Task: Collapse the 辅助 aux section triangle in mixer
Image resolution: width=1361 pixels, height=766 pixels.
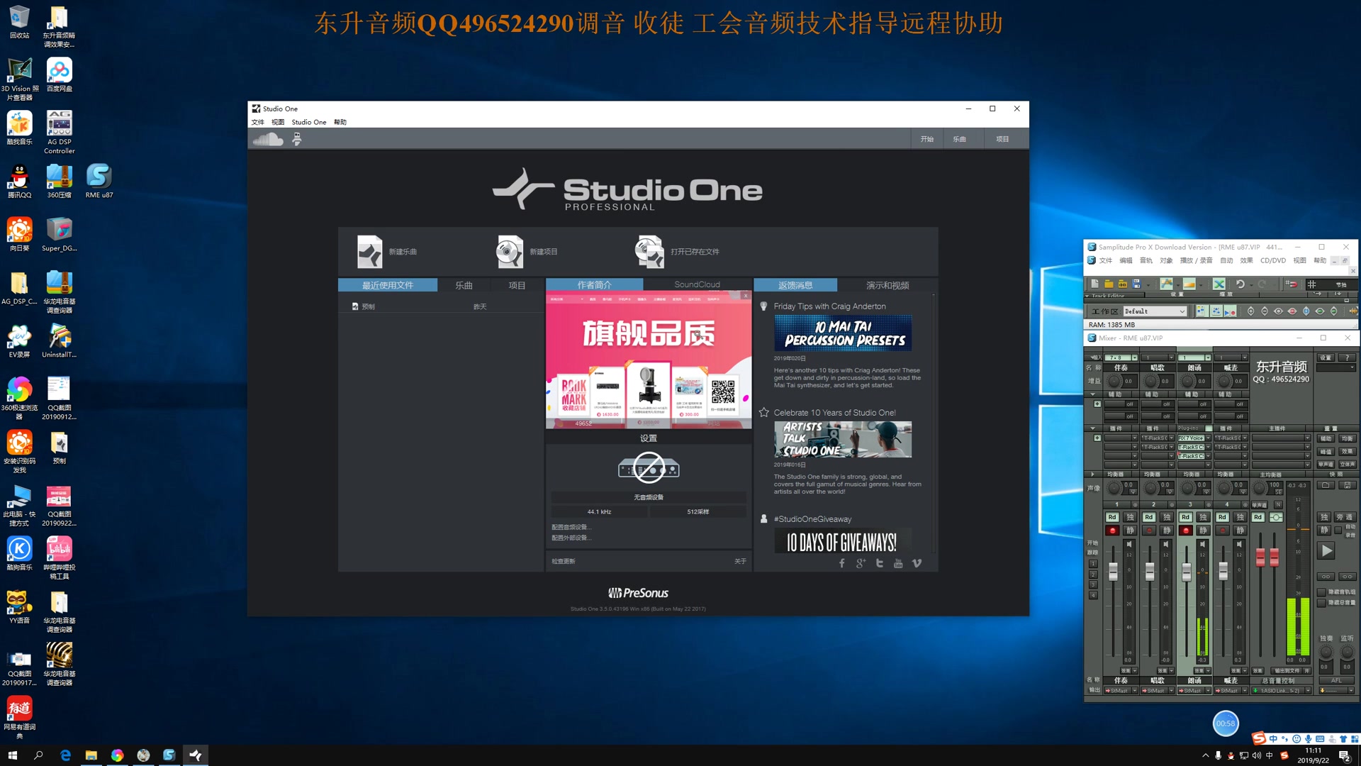Action: [x=1092, y=394]
